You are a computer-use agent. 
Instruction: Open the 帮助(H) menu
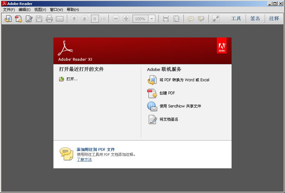[x=73, y=10]
